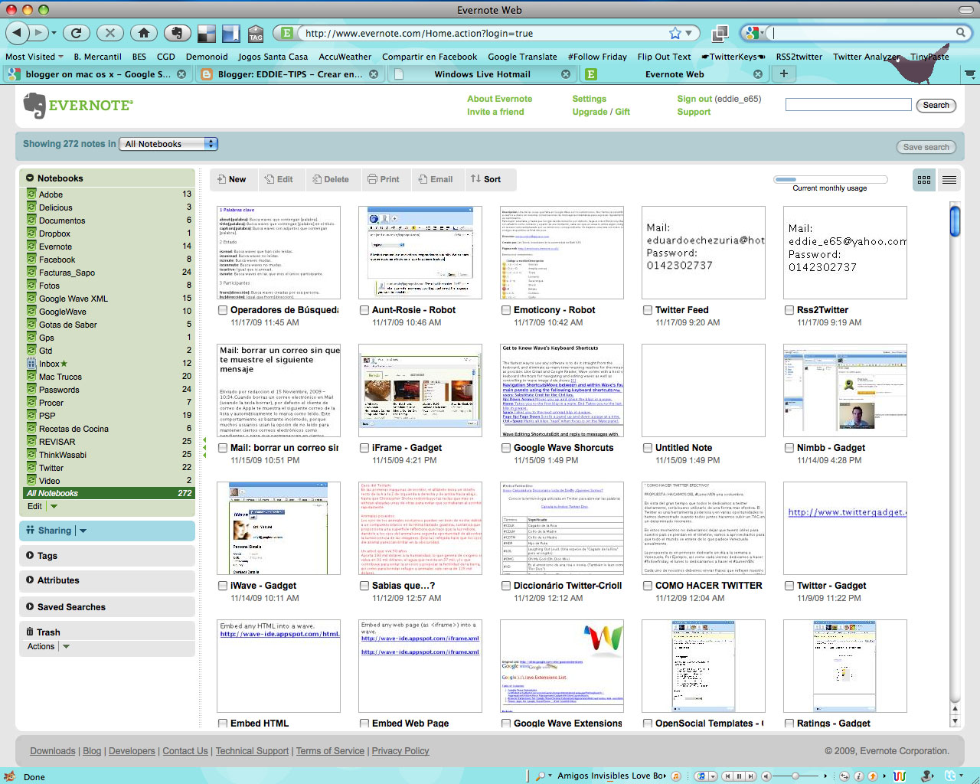The width and height of the screenshot is (980, 784).
Task: Check the Operadores de Búsqueda note checkbox
Action: [223, 310]
